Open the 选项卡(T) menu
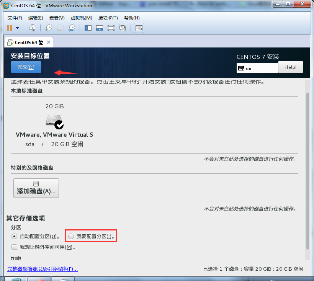 click(x=108, y=18)
